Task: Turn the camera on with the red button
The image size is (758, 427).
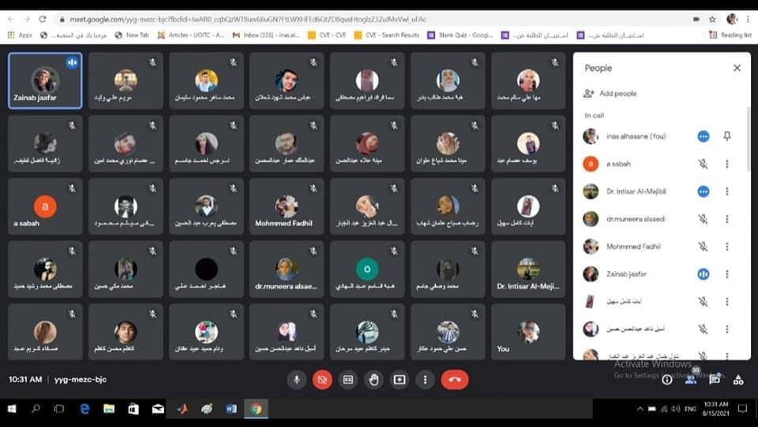Action: 322,380
